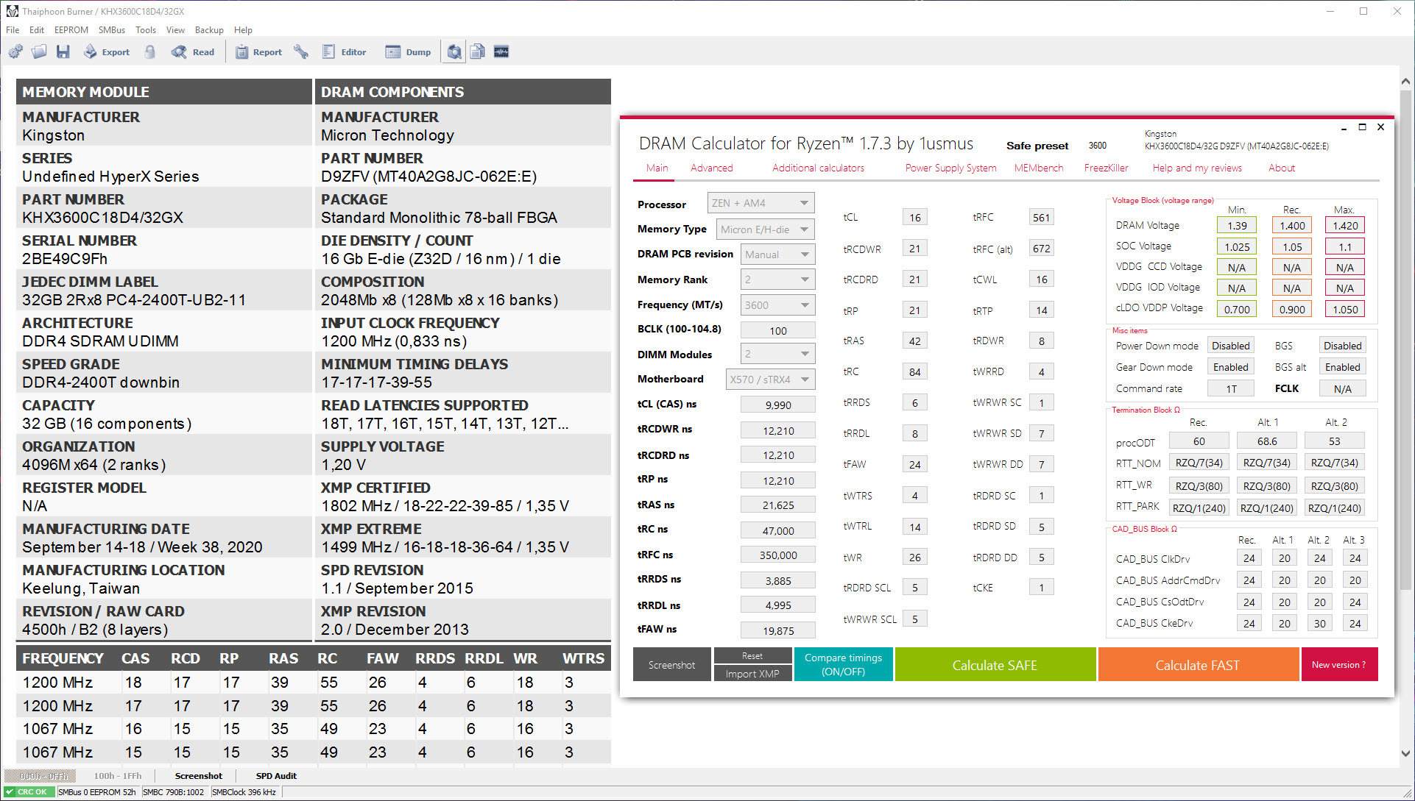
Task: Switch to Additional calculators tab
Action: [x=818, y=168]
